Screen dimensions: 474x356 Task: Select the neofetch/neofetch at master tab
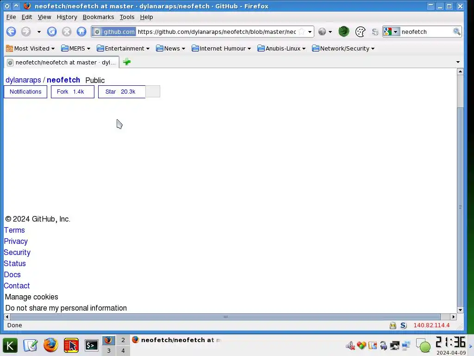pyautogui.click(x=62, y=63)
